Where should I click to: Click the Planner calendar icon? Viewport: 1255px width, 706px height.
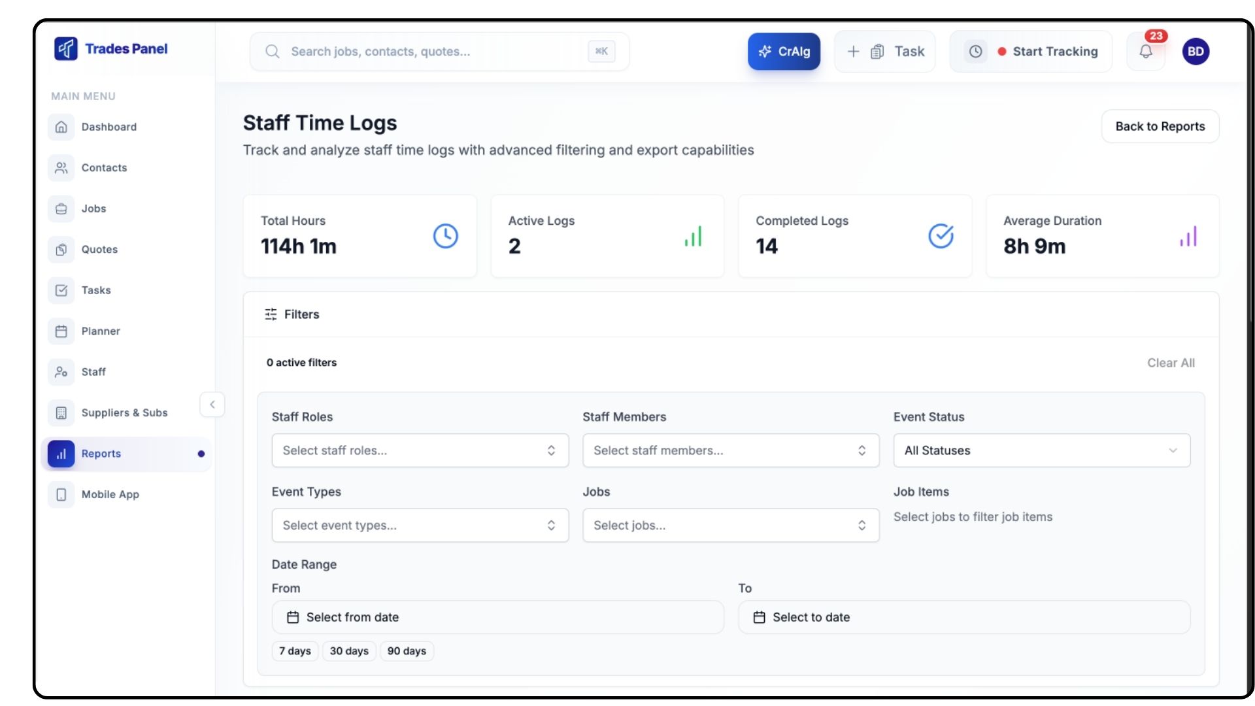pyautogui.click(x=61, y=331)
